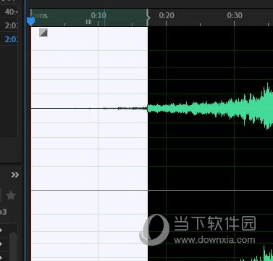
Task: Click the 40: duration value in left panel
Action: tap(11, 12)
